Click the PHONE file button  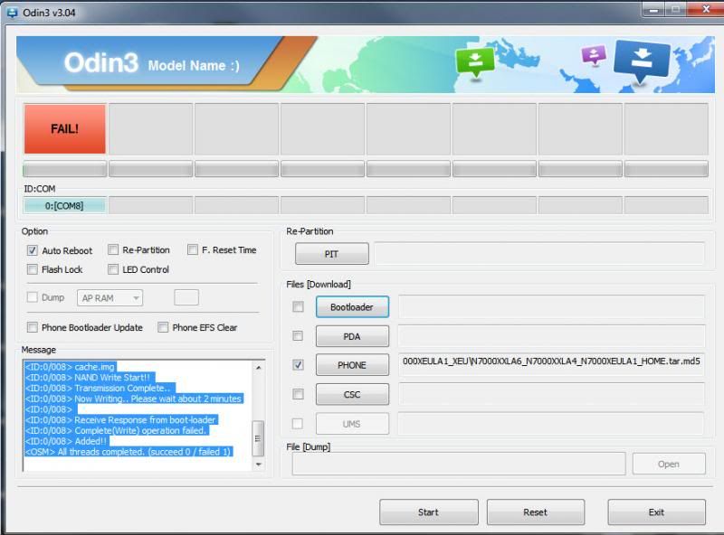(352, 365)
